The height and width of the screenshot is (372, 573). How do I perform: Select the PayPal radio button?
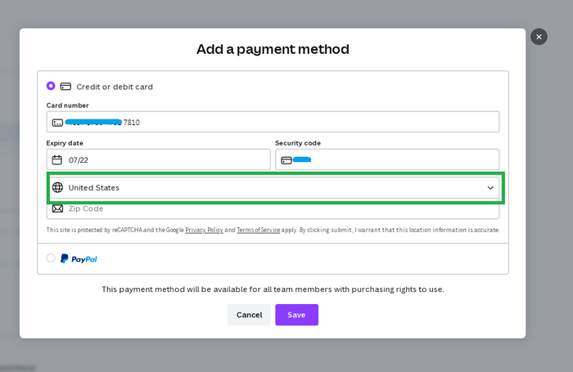51,258
